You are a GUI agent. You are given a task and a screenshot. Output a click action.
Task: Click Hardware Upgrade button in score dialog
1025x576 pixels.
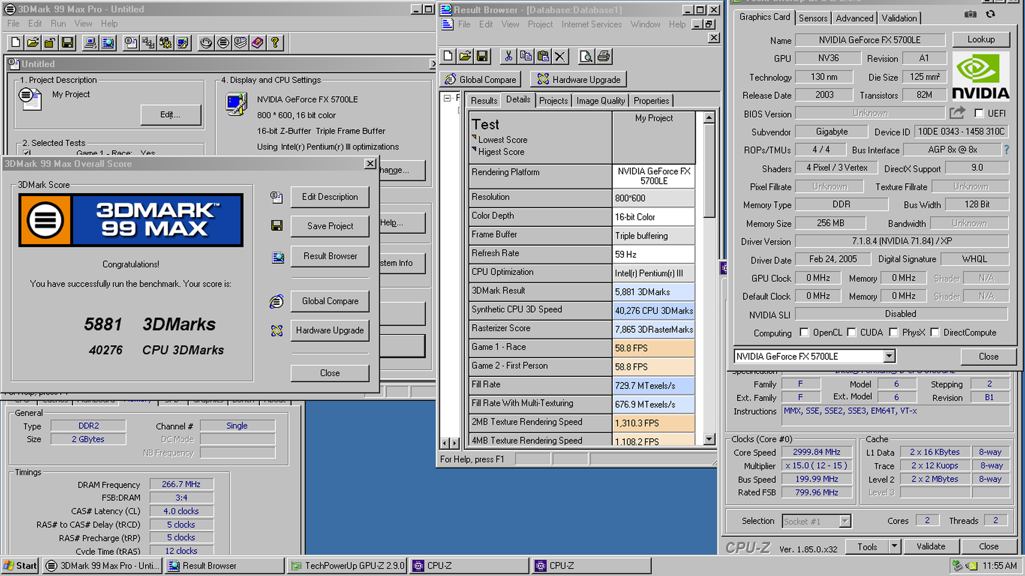(330, 330)
